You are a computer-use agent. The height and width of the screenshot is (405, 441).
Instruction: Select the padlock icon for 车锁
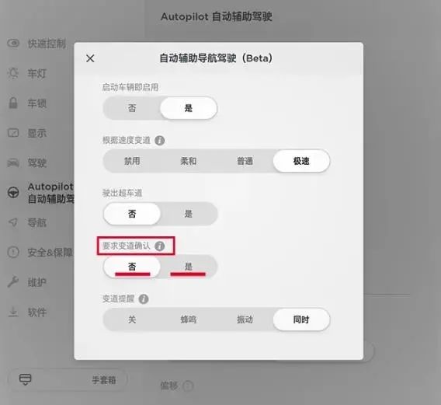pyautogui.click(x=13, y=103)
